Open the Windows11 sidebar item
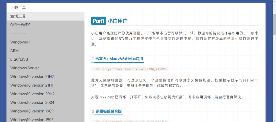The image size is (276, 122). point(46,42)
